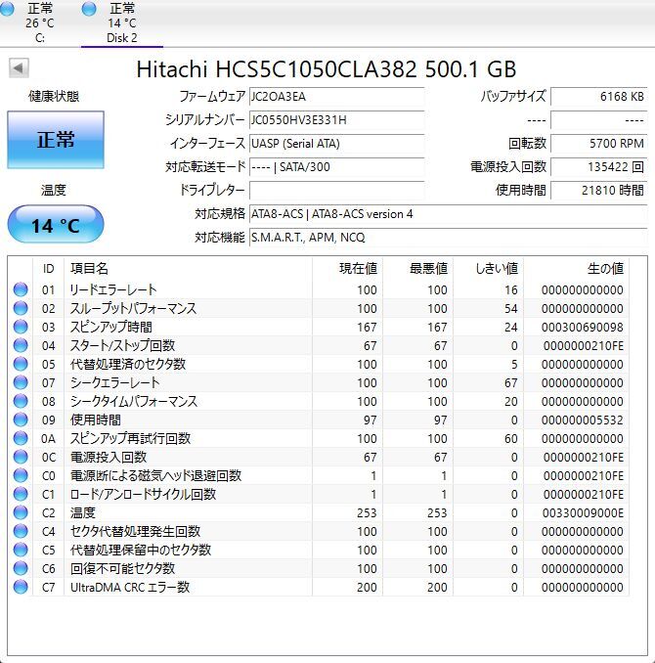Click the transfer mode field SATA/300
Image resolution: width=655 pixels, height=663 pixels.
(x=336, y=167)
